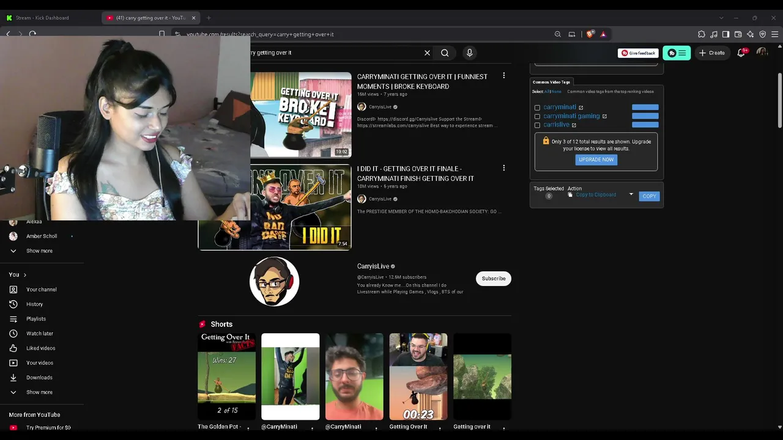The height and width of the screenshot is (440, 783).
Task: Expand Show more under subscriptions
Action: coord(39,251)
